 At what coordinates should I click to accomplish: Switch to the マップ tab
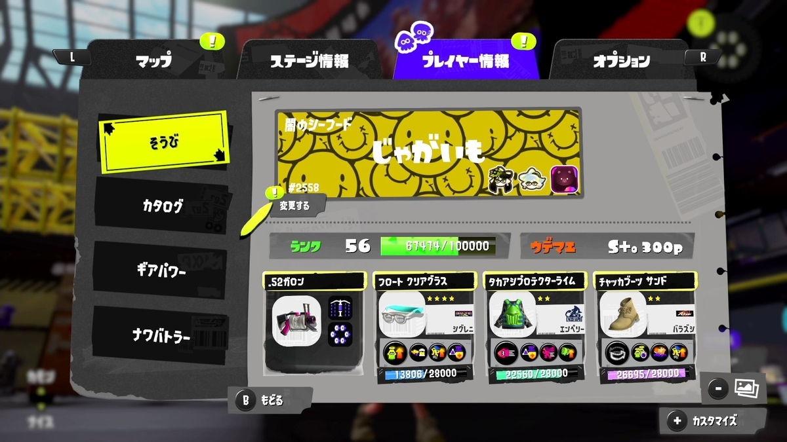(x=154, y=61)
